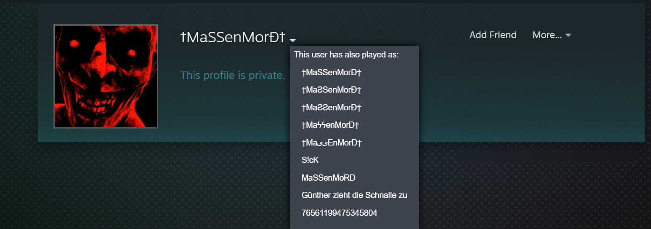
Task: Click "This user has also played as:" header
Action: (346, 55)
